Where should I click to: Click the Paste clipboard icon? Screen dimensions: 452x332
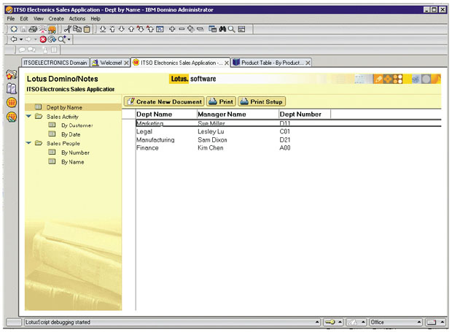click(x=87, y=29)
